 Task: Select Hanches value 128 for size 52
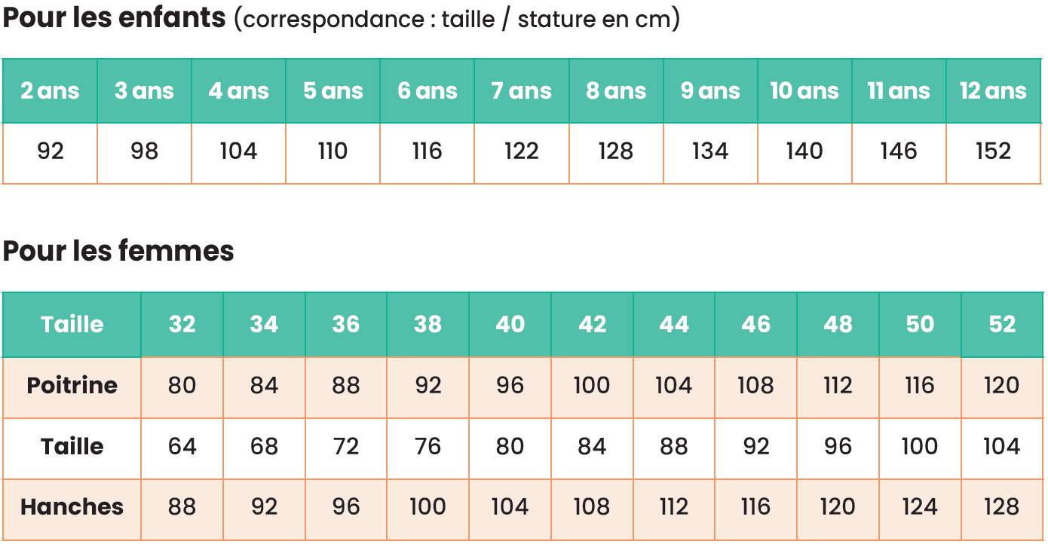point(1002,507)
